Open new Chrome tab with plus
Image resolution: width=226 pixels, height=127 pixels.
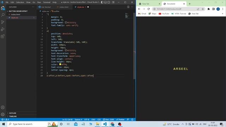[x=190, y=4]
